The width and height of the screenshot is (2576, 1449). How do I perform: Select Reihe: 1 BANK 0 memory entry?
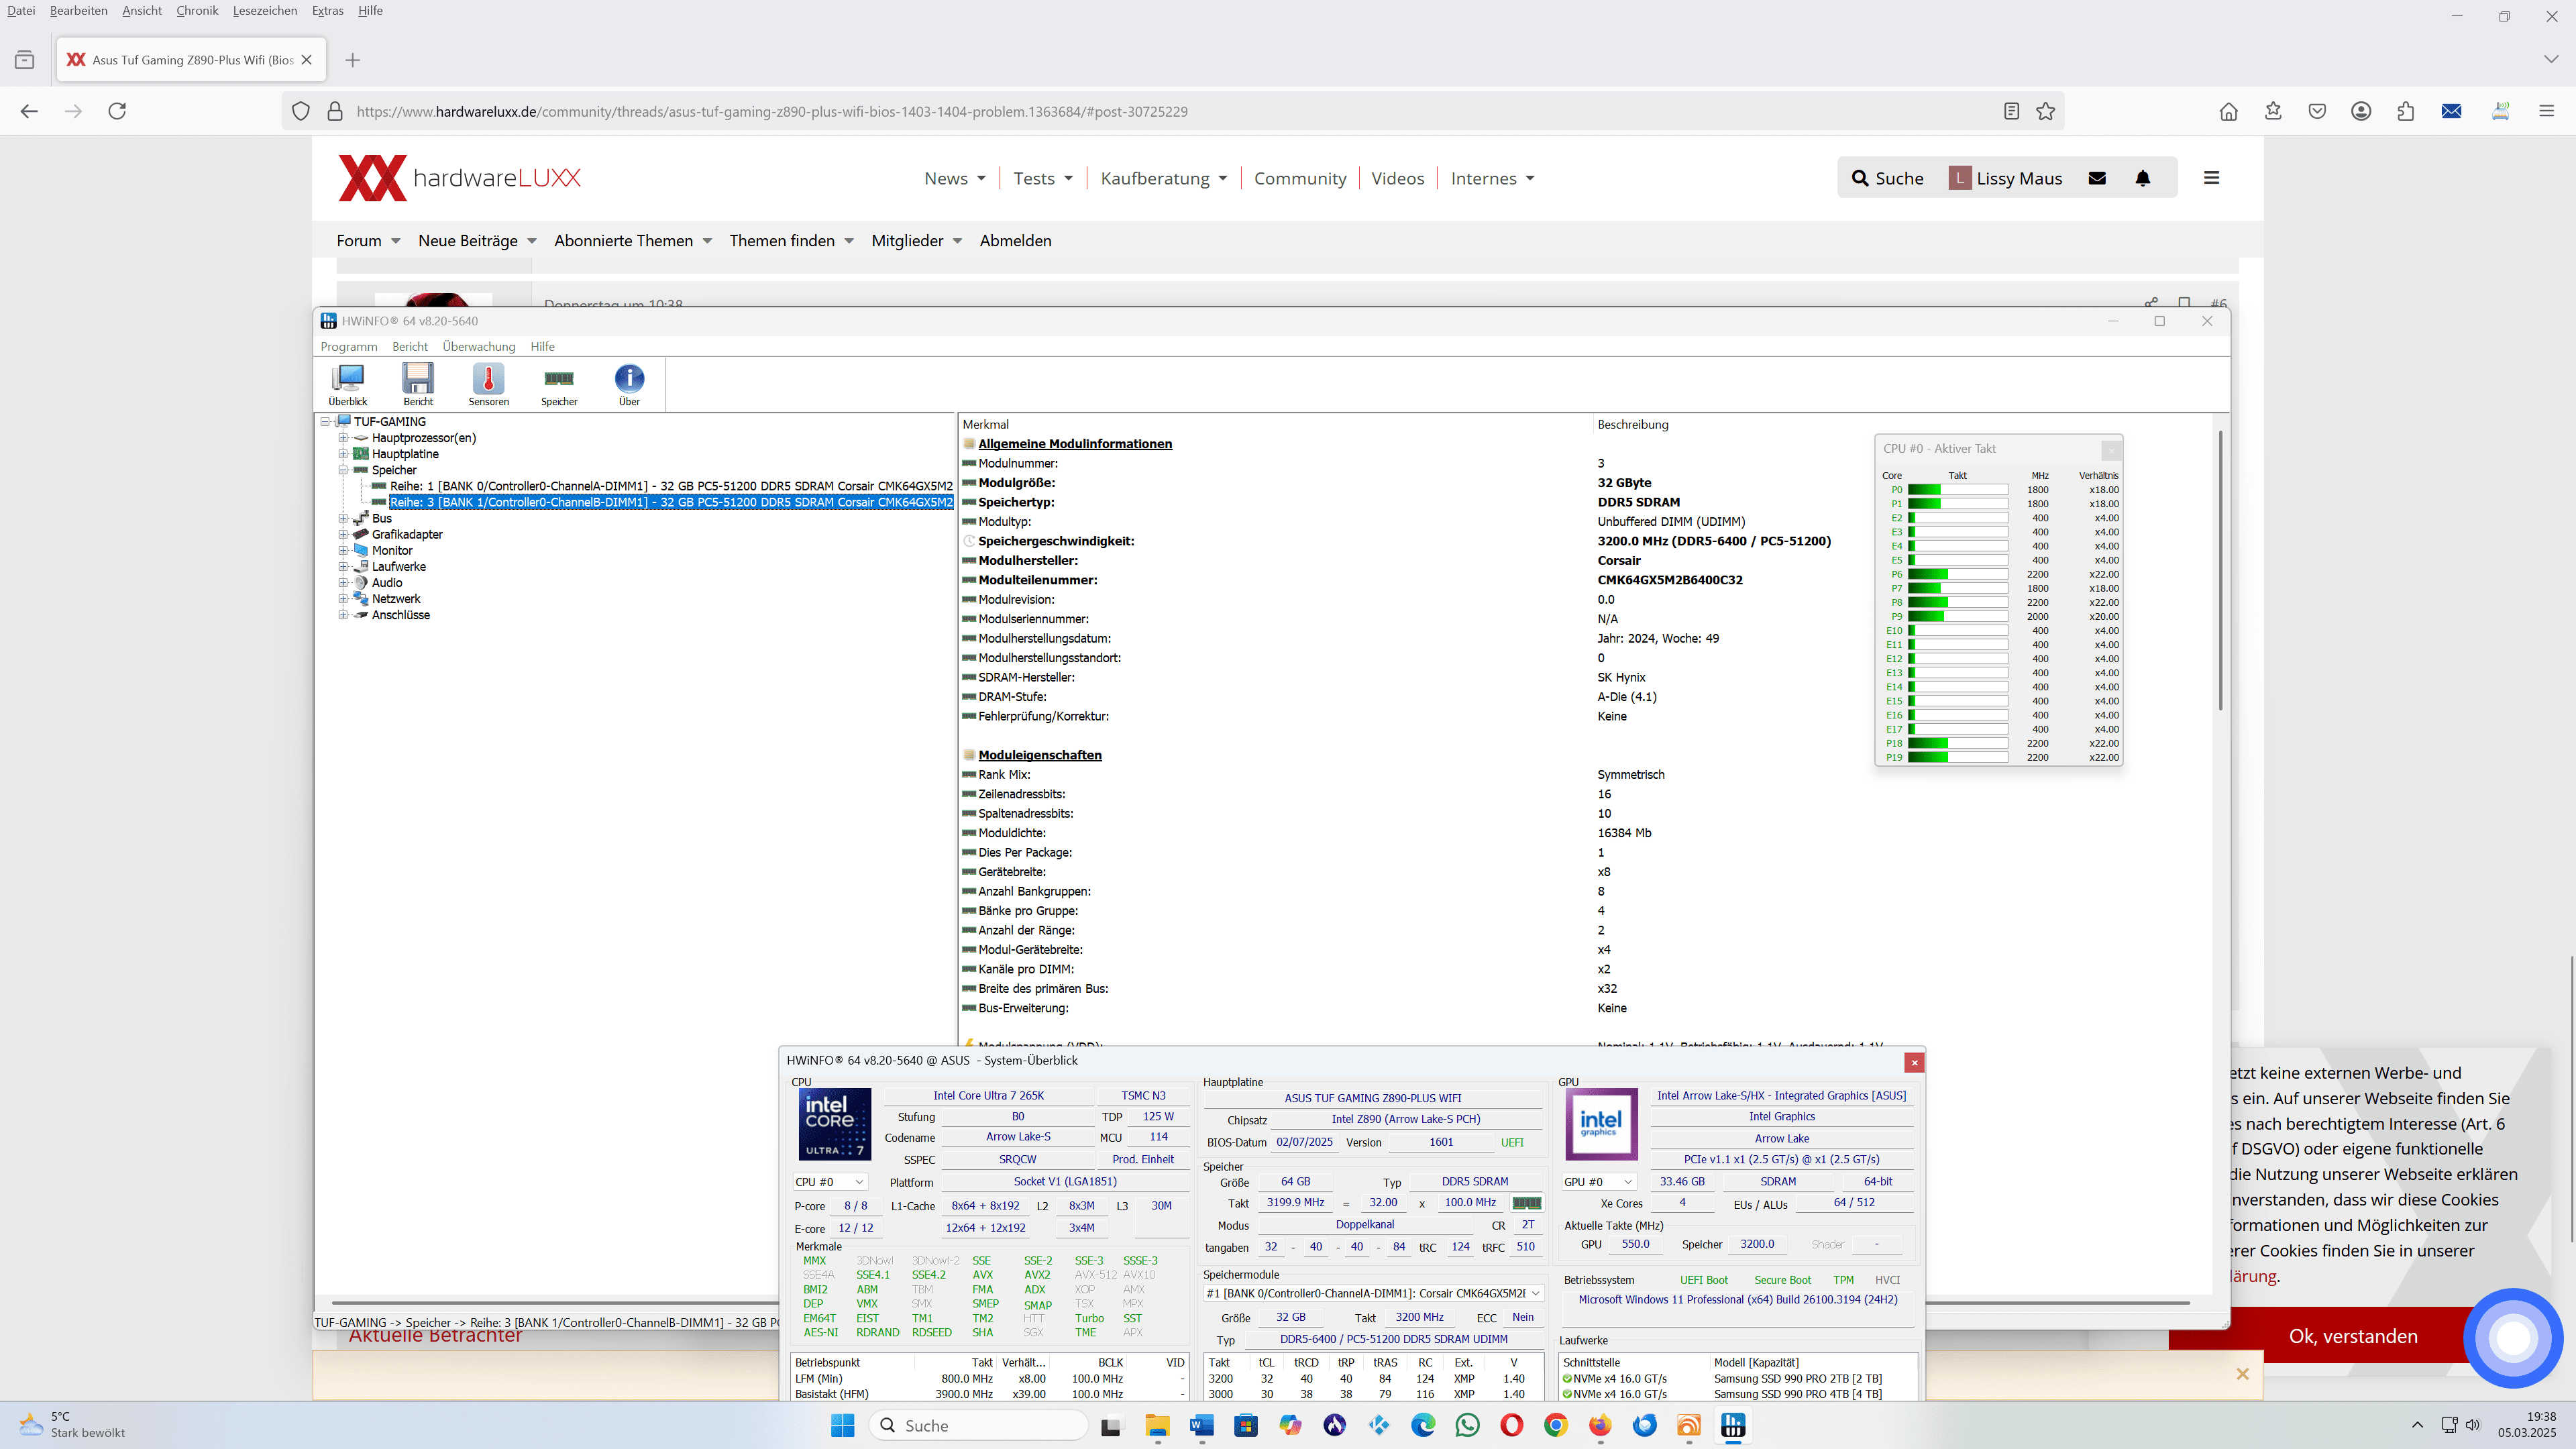(x=670, y=486)
